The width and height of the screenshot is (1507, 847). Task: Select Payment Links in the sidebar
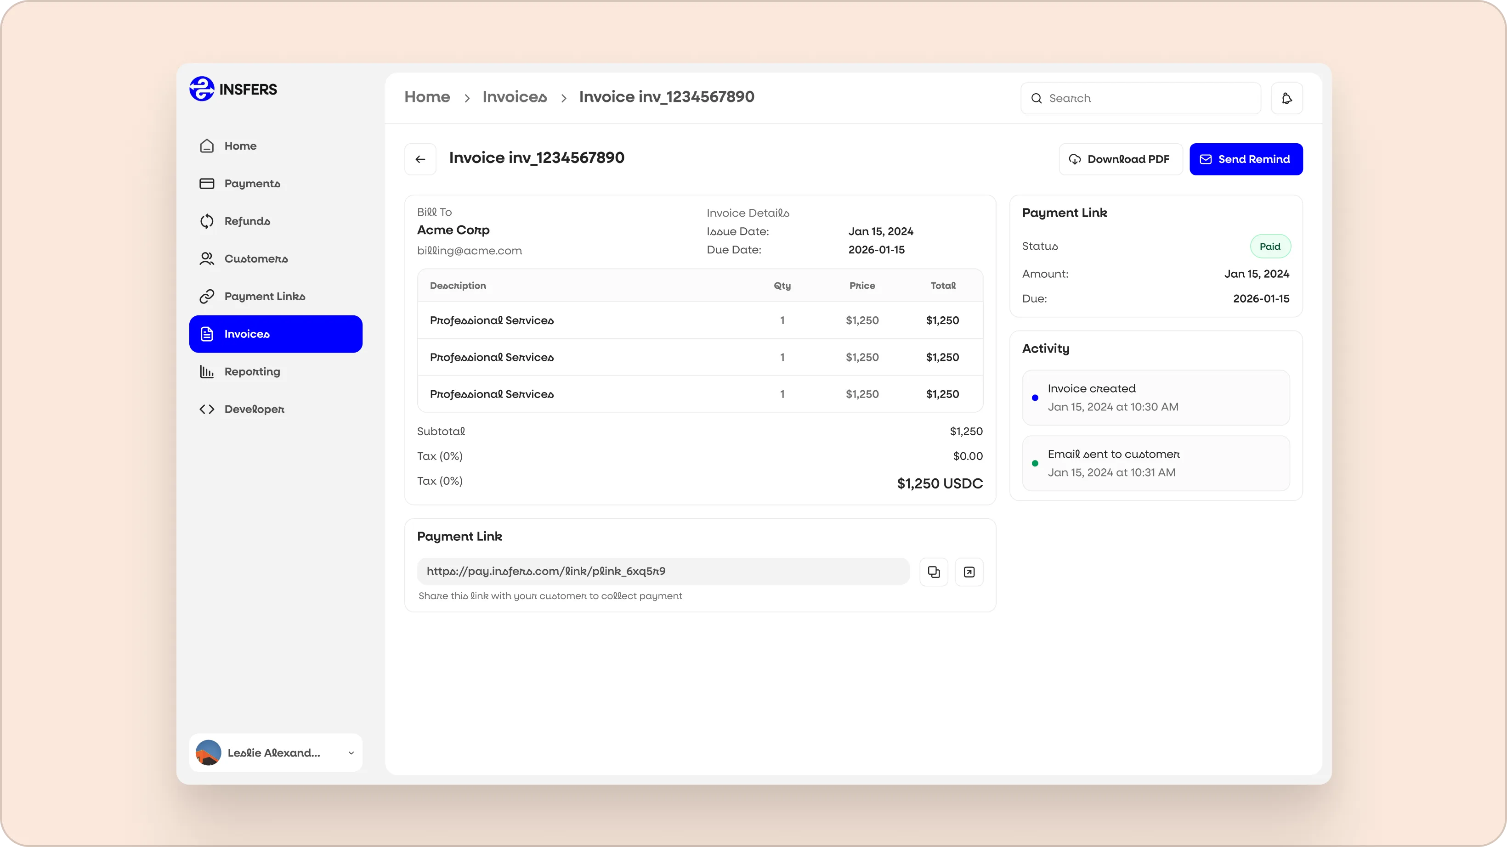276,297
